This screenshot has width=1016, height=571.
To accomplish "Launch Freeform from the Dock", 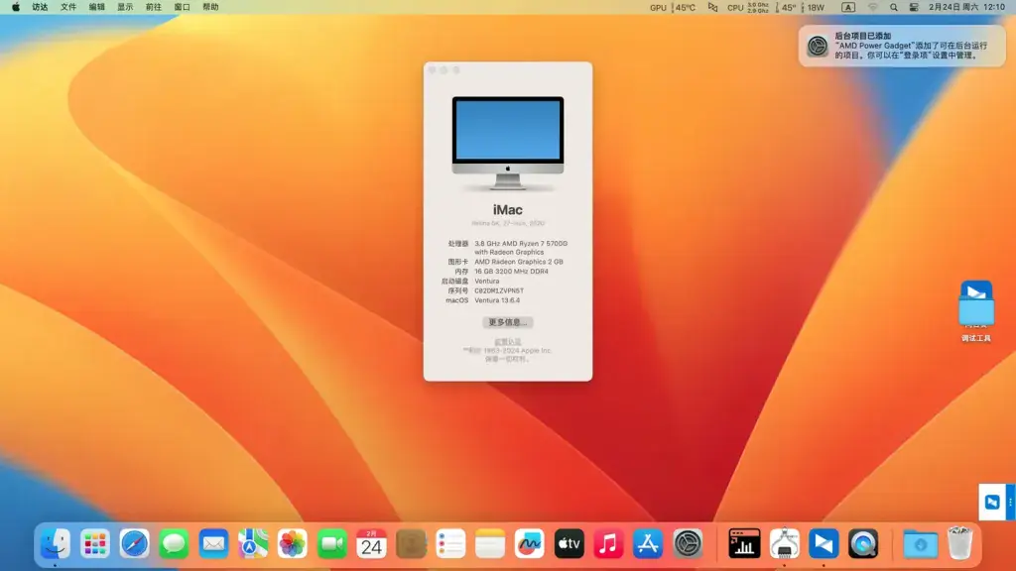I will 530,544.
